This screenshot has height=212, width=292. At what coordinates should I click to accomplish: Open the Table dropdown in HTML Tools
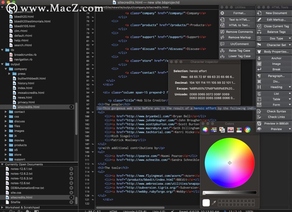tap(274, 99)
